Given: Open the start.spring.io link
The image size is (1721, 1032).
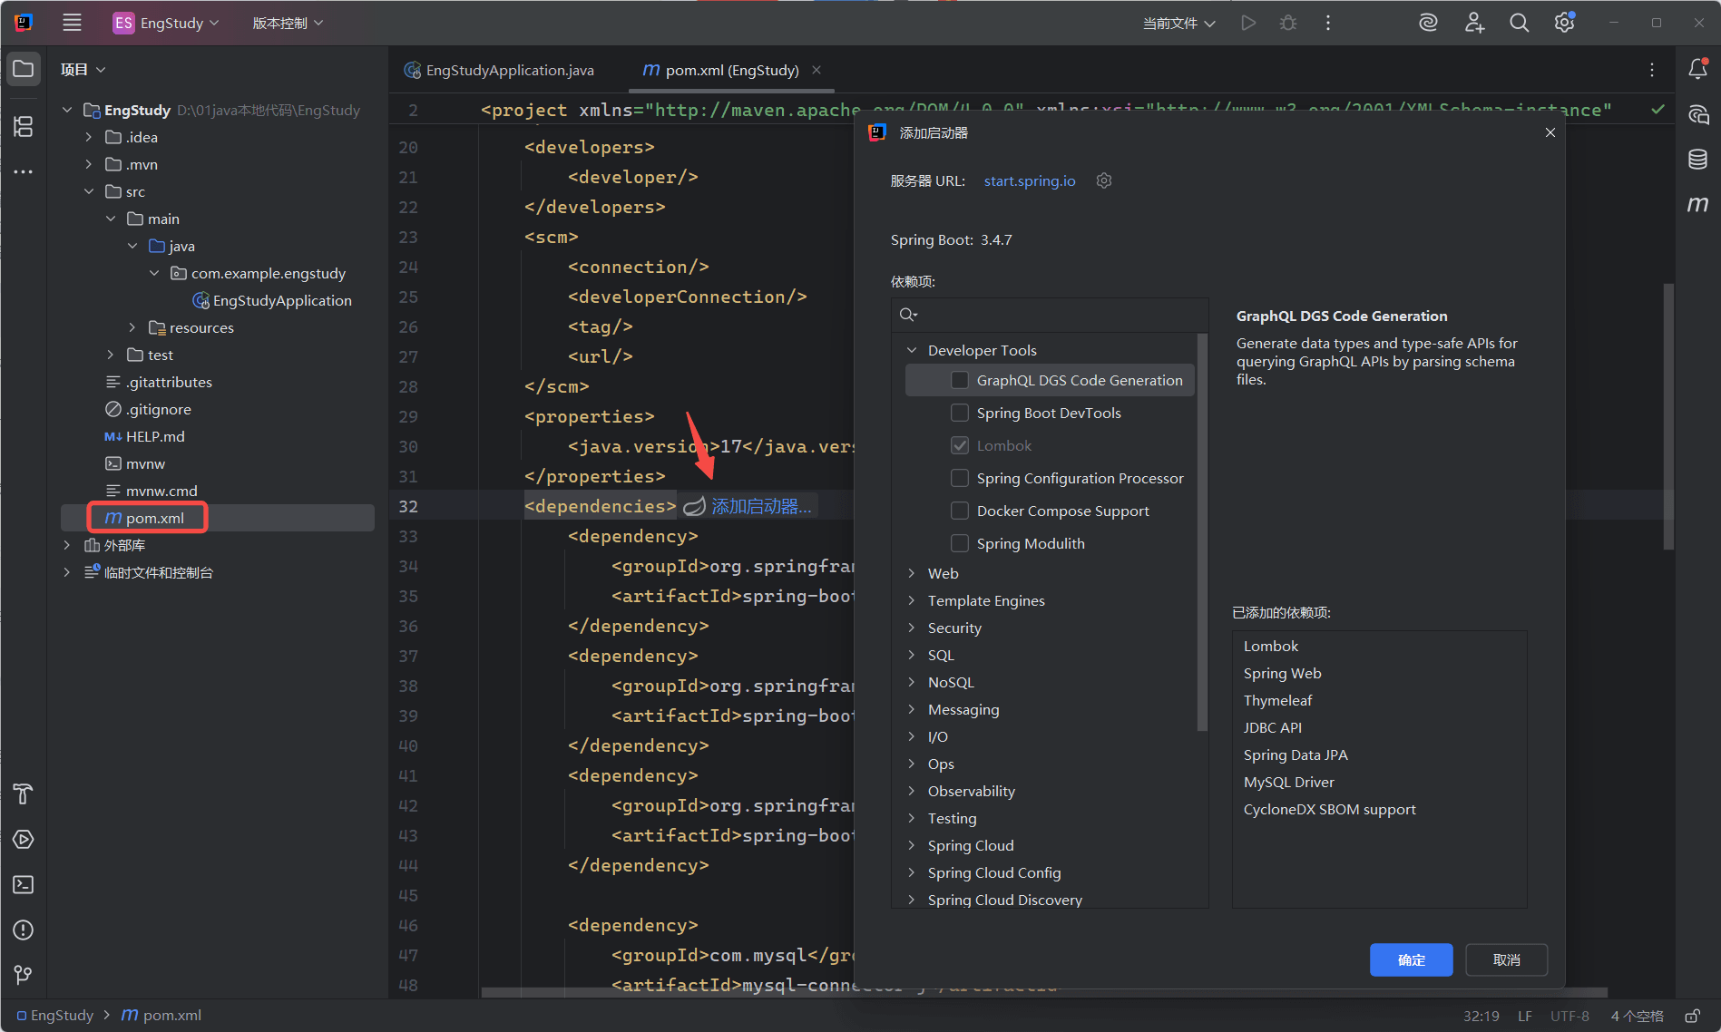Looking at the screenshot, I should (x=1030, y=180).
